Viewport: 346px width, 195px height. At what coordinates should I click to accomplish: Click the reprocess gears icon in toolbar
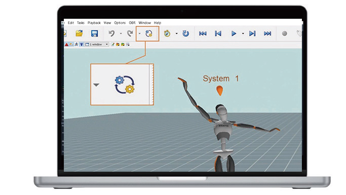coord(149,33)
